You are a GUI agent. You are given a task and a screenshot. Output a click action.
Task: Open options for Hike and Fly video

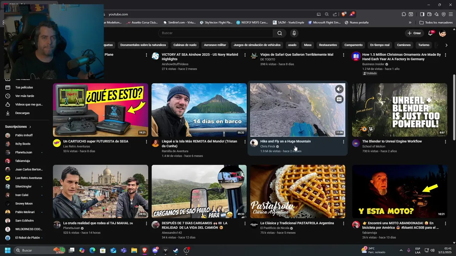coord(343,142)
